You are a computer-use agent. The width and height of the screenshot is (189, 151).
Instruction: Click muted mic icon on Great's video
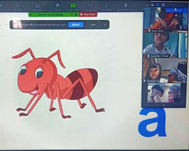click(145, 56)
